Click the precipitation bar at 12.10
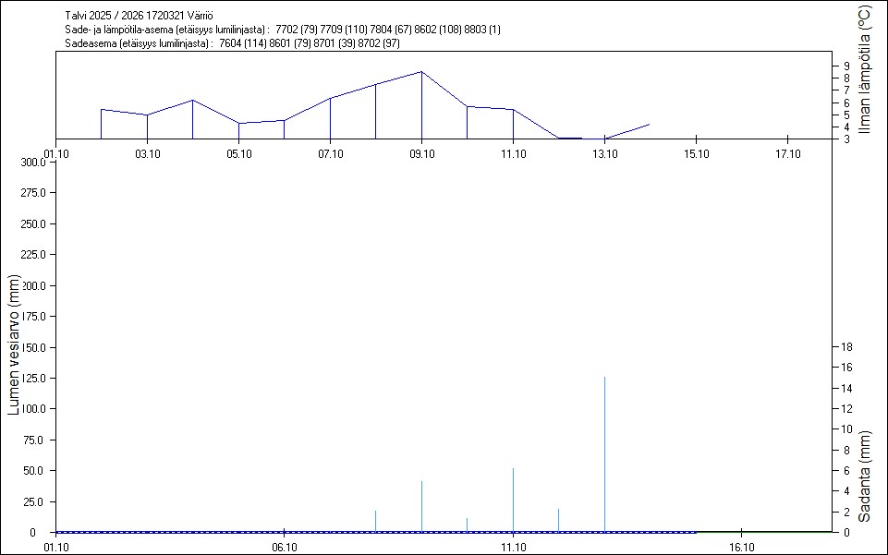The image size is (888, 555). [558, 520]
